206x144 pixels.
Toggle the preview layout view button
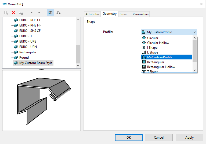(x=50, y=13)
